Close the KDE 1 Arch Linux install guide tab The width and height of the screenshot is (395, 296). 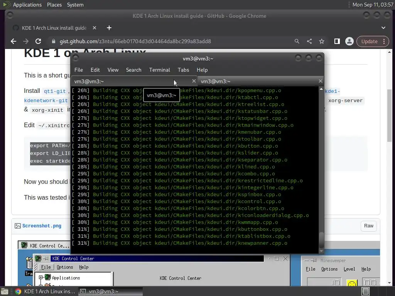(x=95, y=28)
